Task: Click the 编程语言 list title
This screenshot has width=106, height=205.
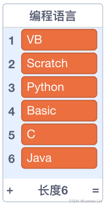Action: tap(53, 16)
